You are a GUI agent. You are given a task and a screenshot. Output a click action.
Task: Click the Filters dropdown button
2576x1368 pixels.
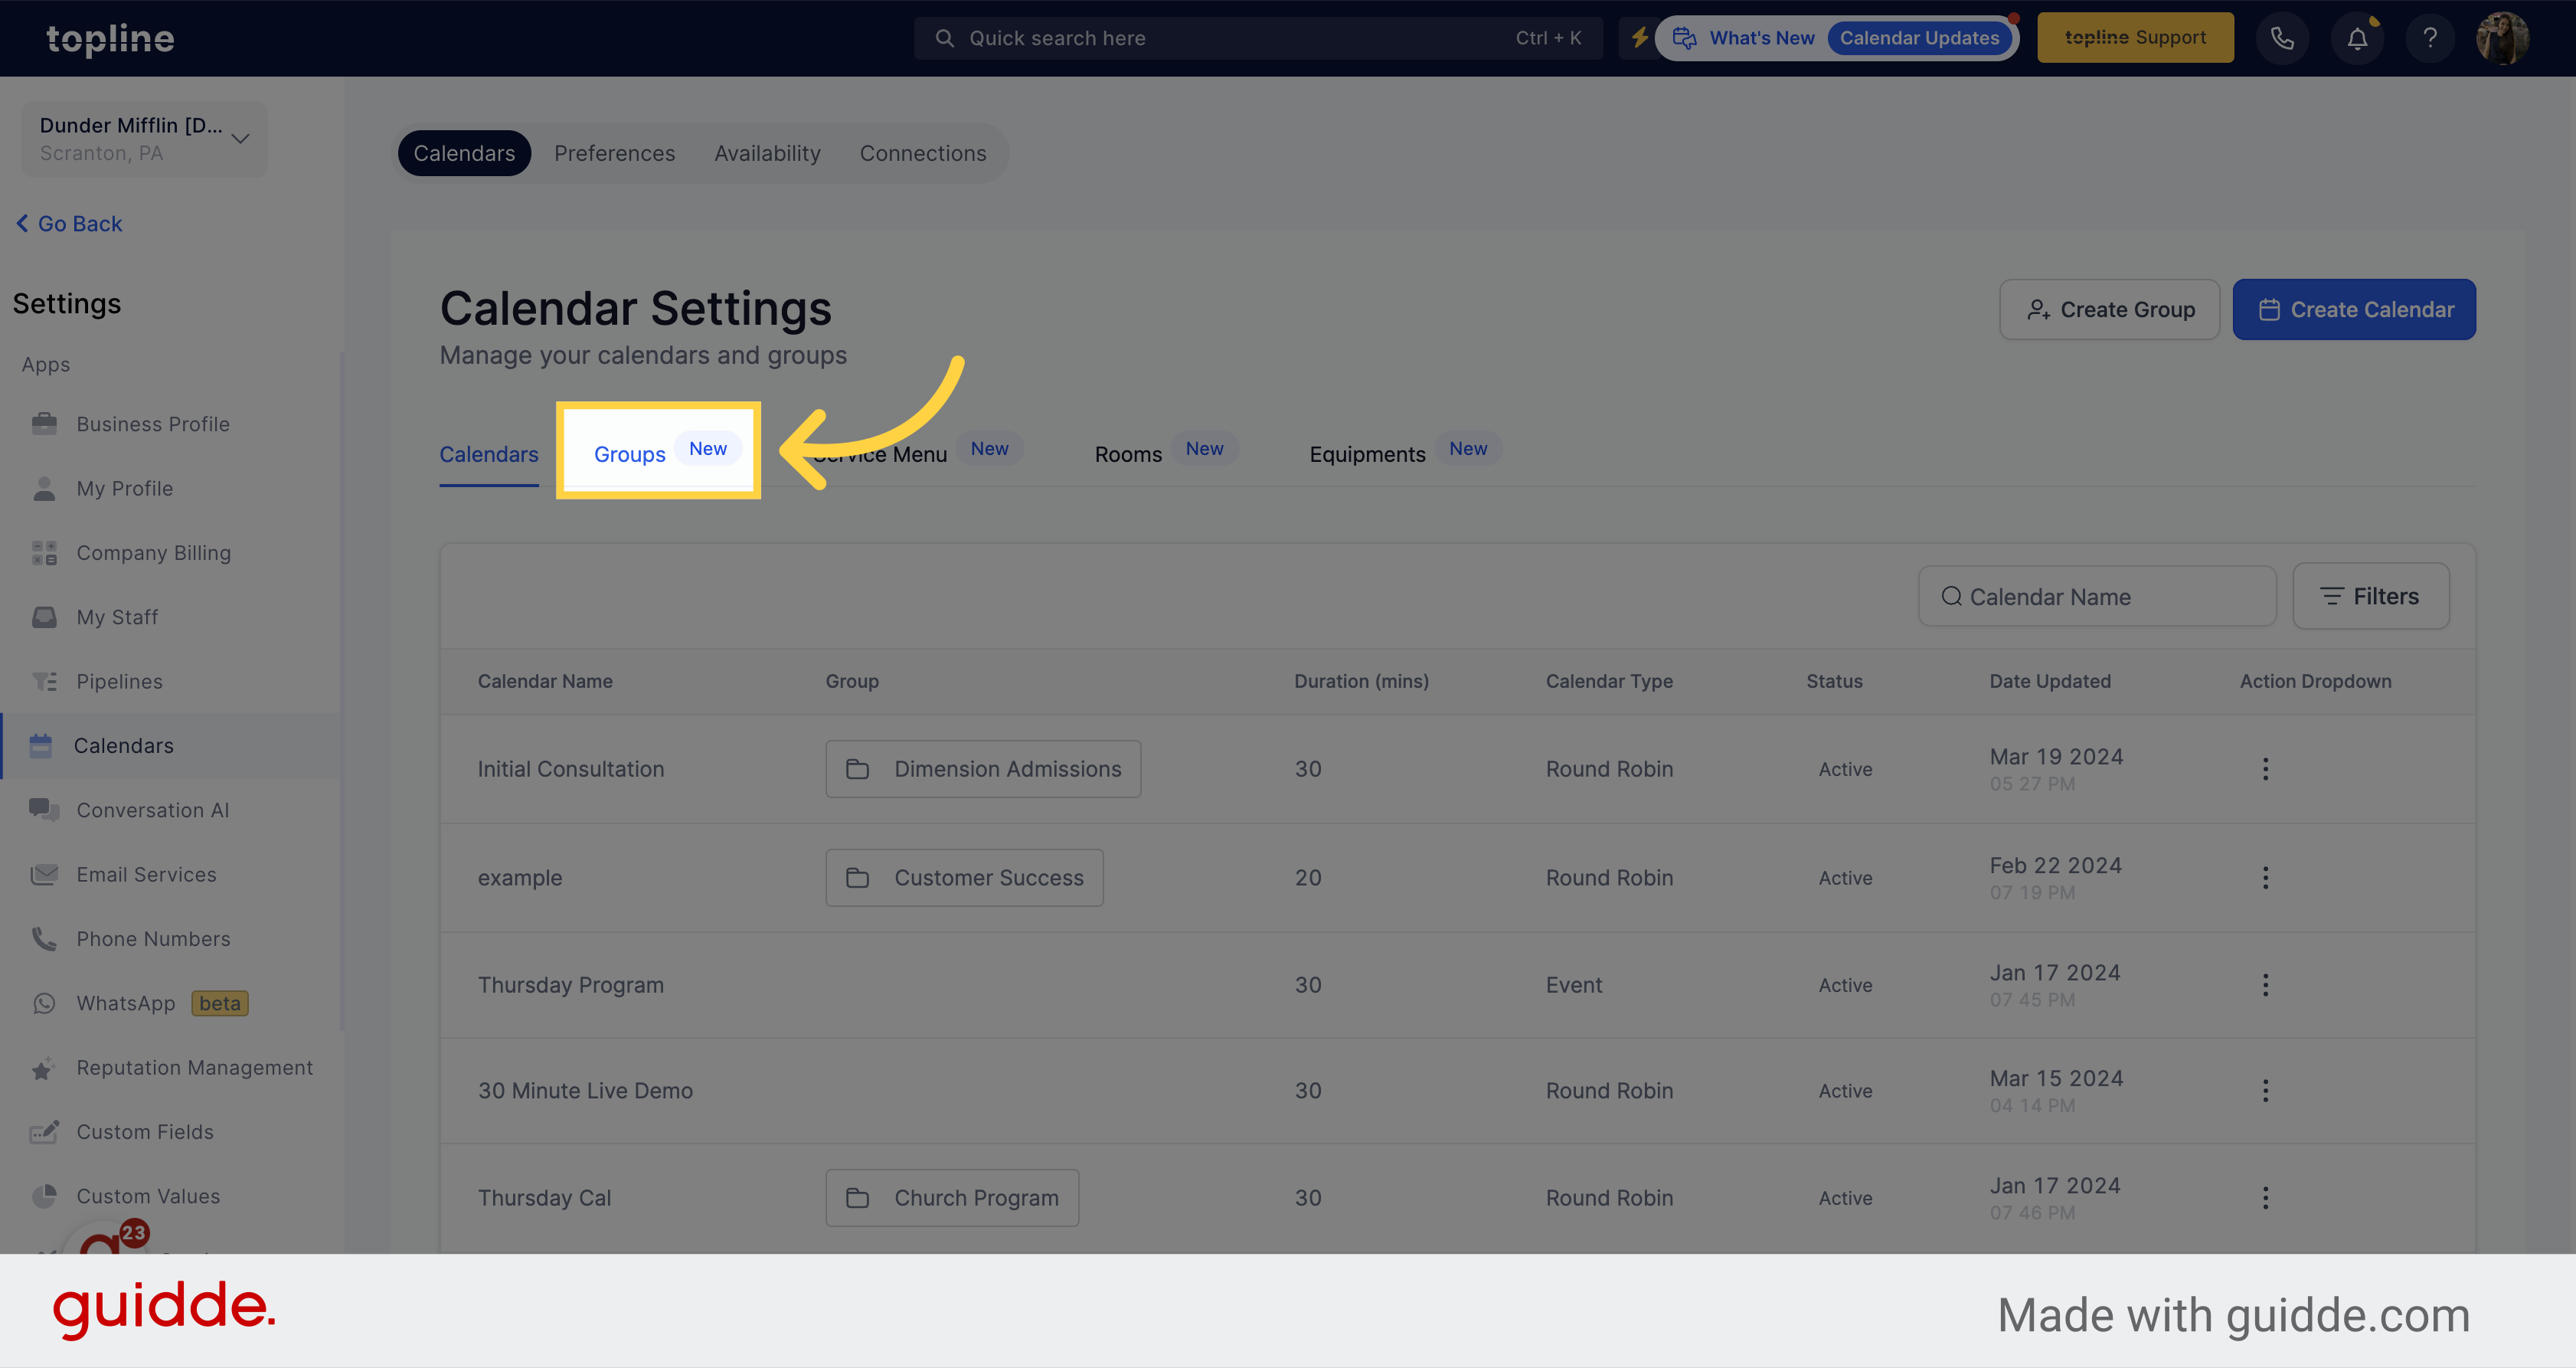click(x=2370, y=594)
